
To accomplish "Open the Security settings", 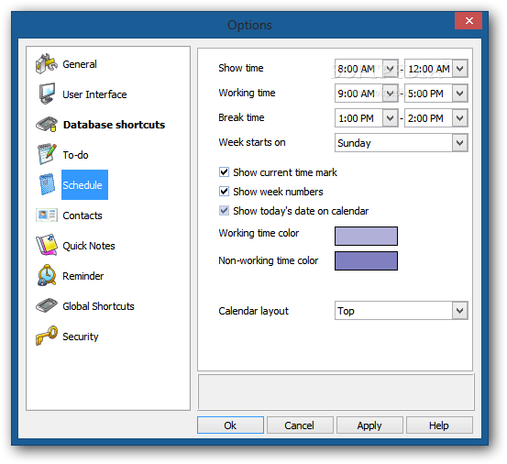I will coord(80,337).
